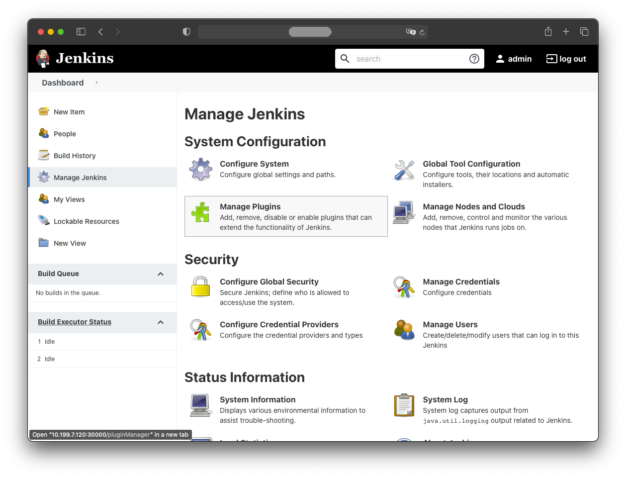
Task: Select Build History in the sidebar
Action: pos(75,156)
